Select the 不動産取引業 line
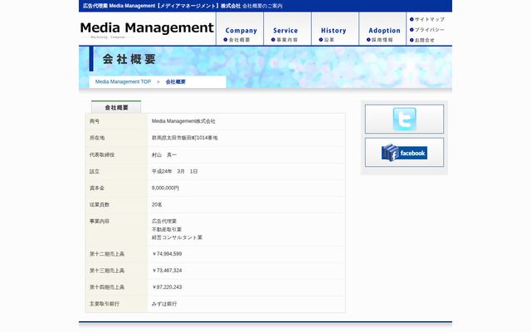The height and width of the screenshot is (332, 531). coord(167,229)
